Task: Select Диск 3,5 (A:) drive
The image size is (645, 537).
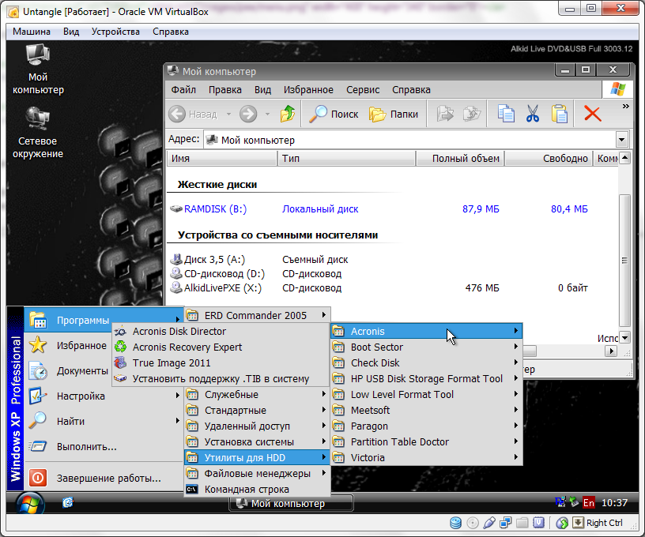Action: (x=208, y=259)
